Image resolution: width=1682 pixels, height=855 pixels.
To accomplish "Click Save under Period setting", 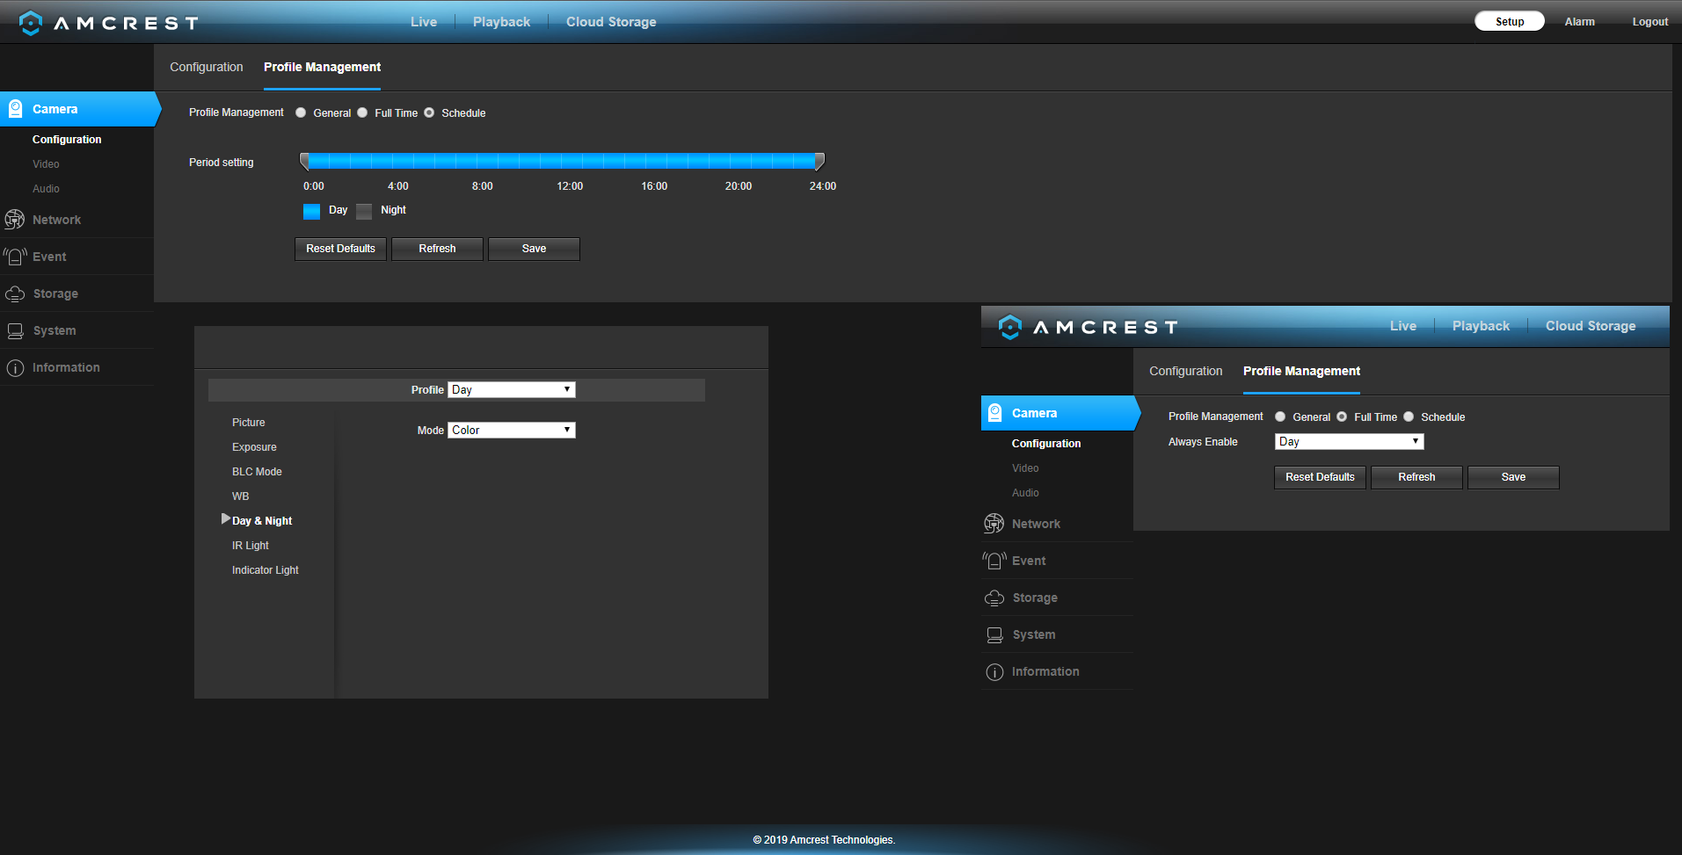I will coord(534,249).
